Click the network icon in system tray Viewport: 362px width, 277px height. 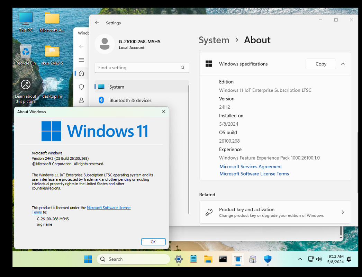(311, 259)
